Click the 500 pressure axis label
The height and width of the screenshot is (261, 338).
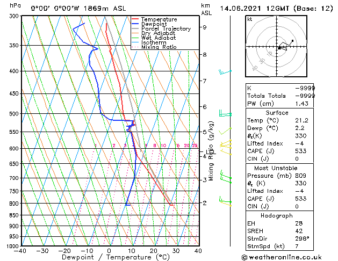[15, 114]
